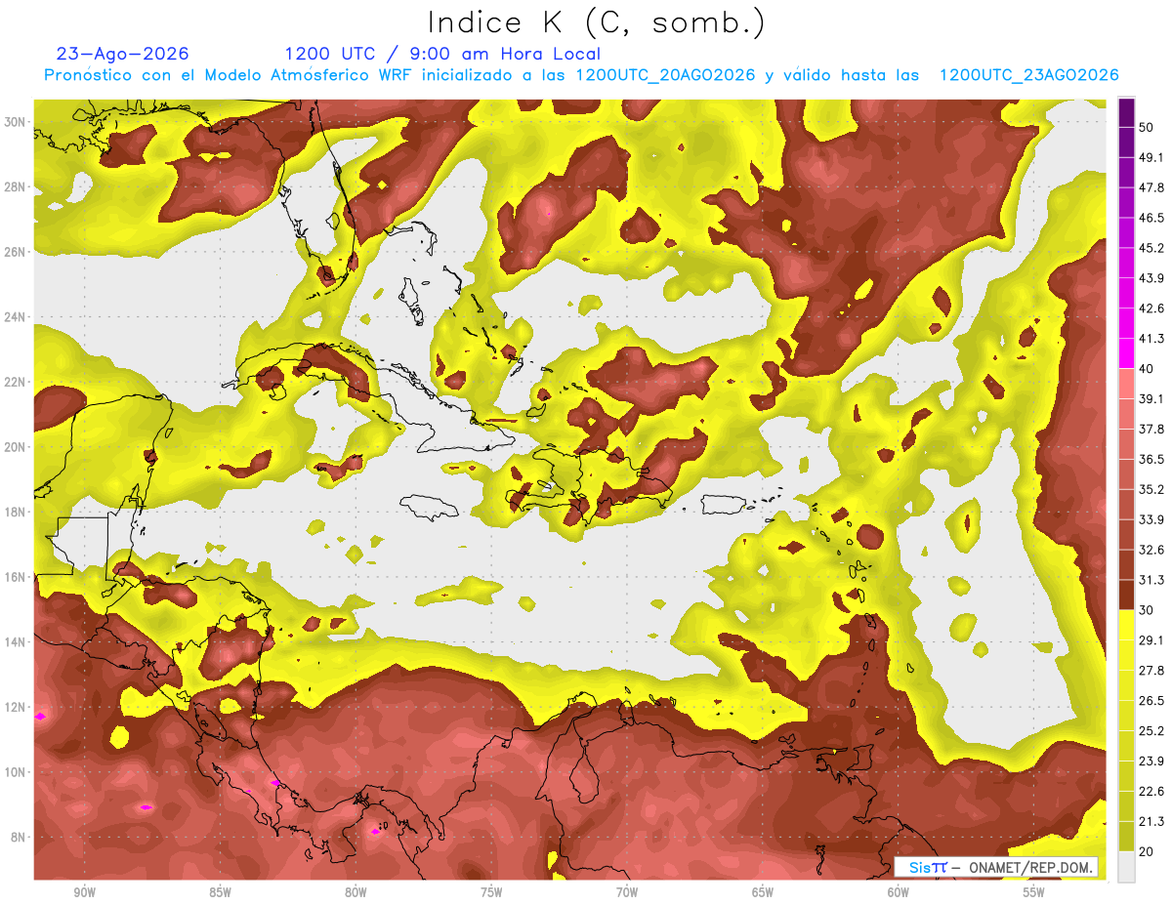The height and width of the screenshot is (905, 1172).
Task: Click the 70W longitude label
Action: (x=627, y=893)
